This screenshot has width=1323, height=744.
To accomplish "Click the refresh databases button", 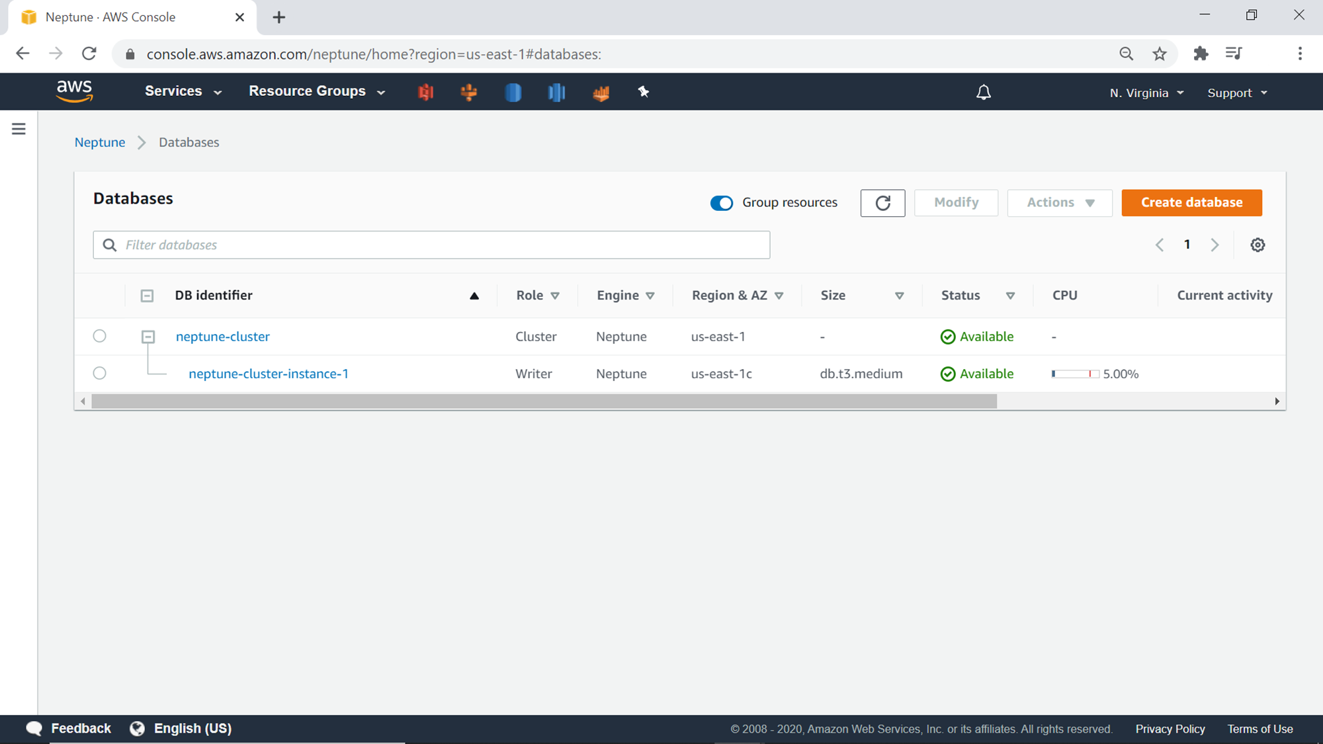I will pyautogui.click(x=882, y=203).
